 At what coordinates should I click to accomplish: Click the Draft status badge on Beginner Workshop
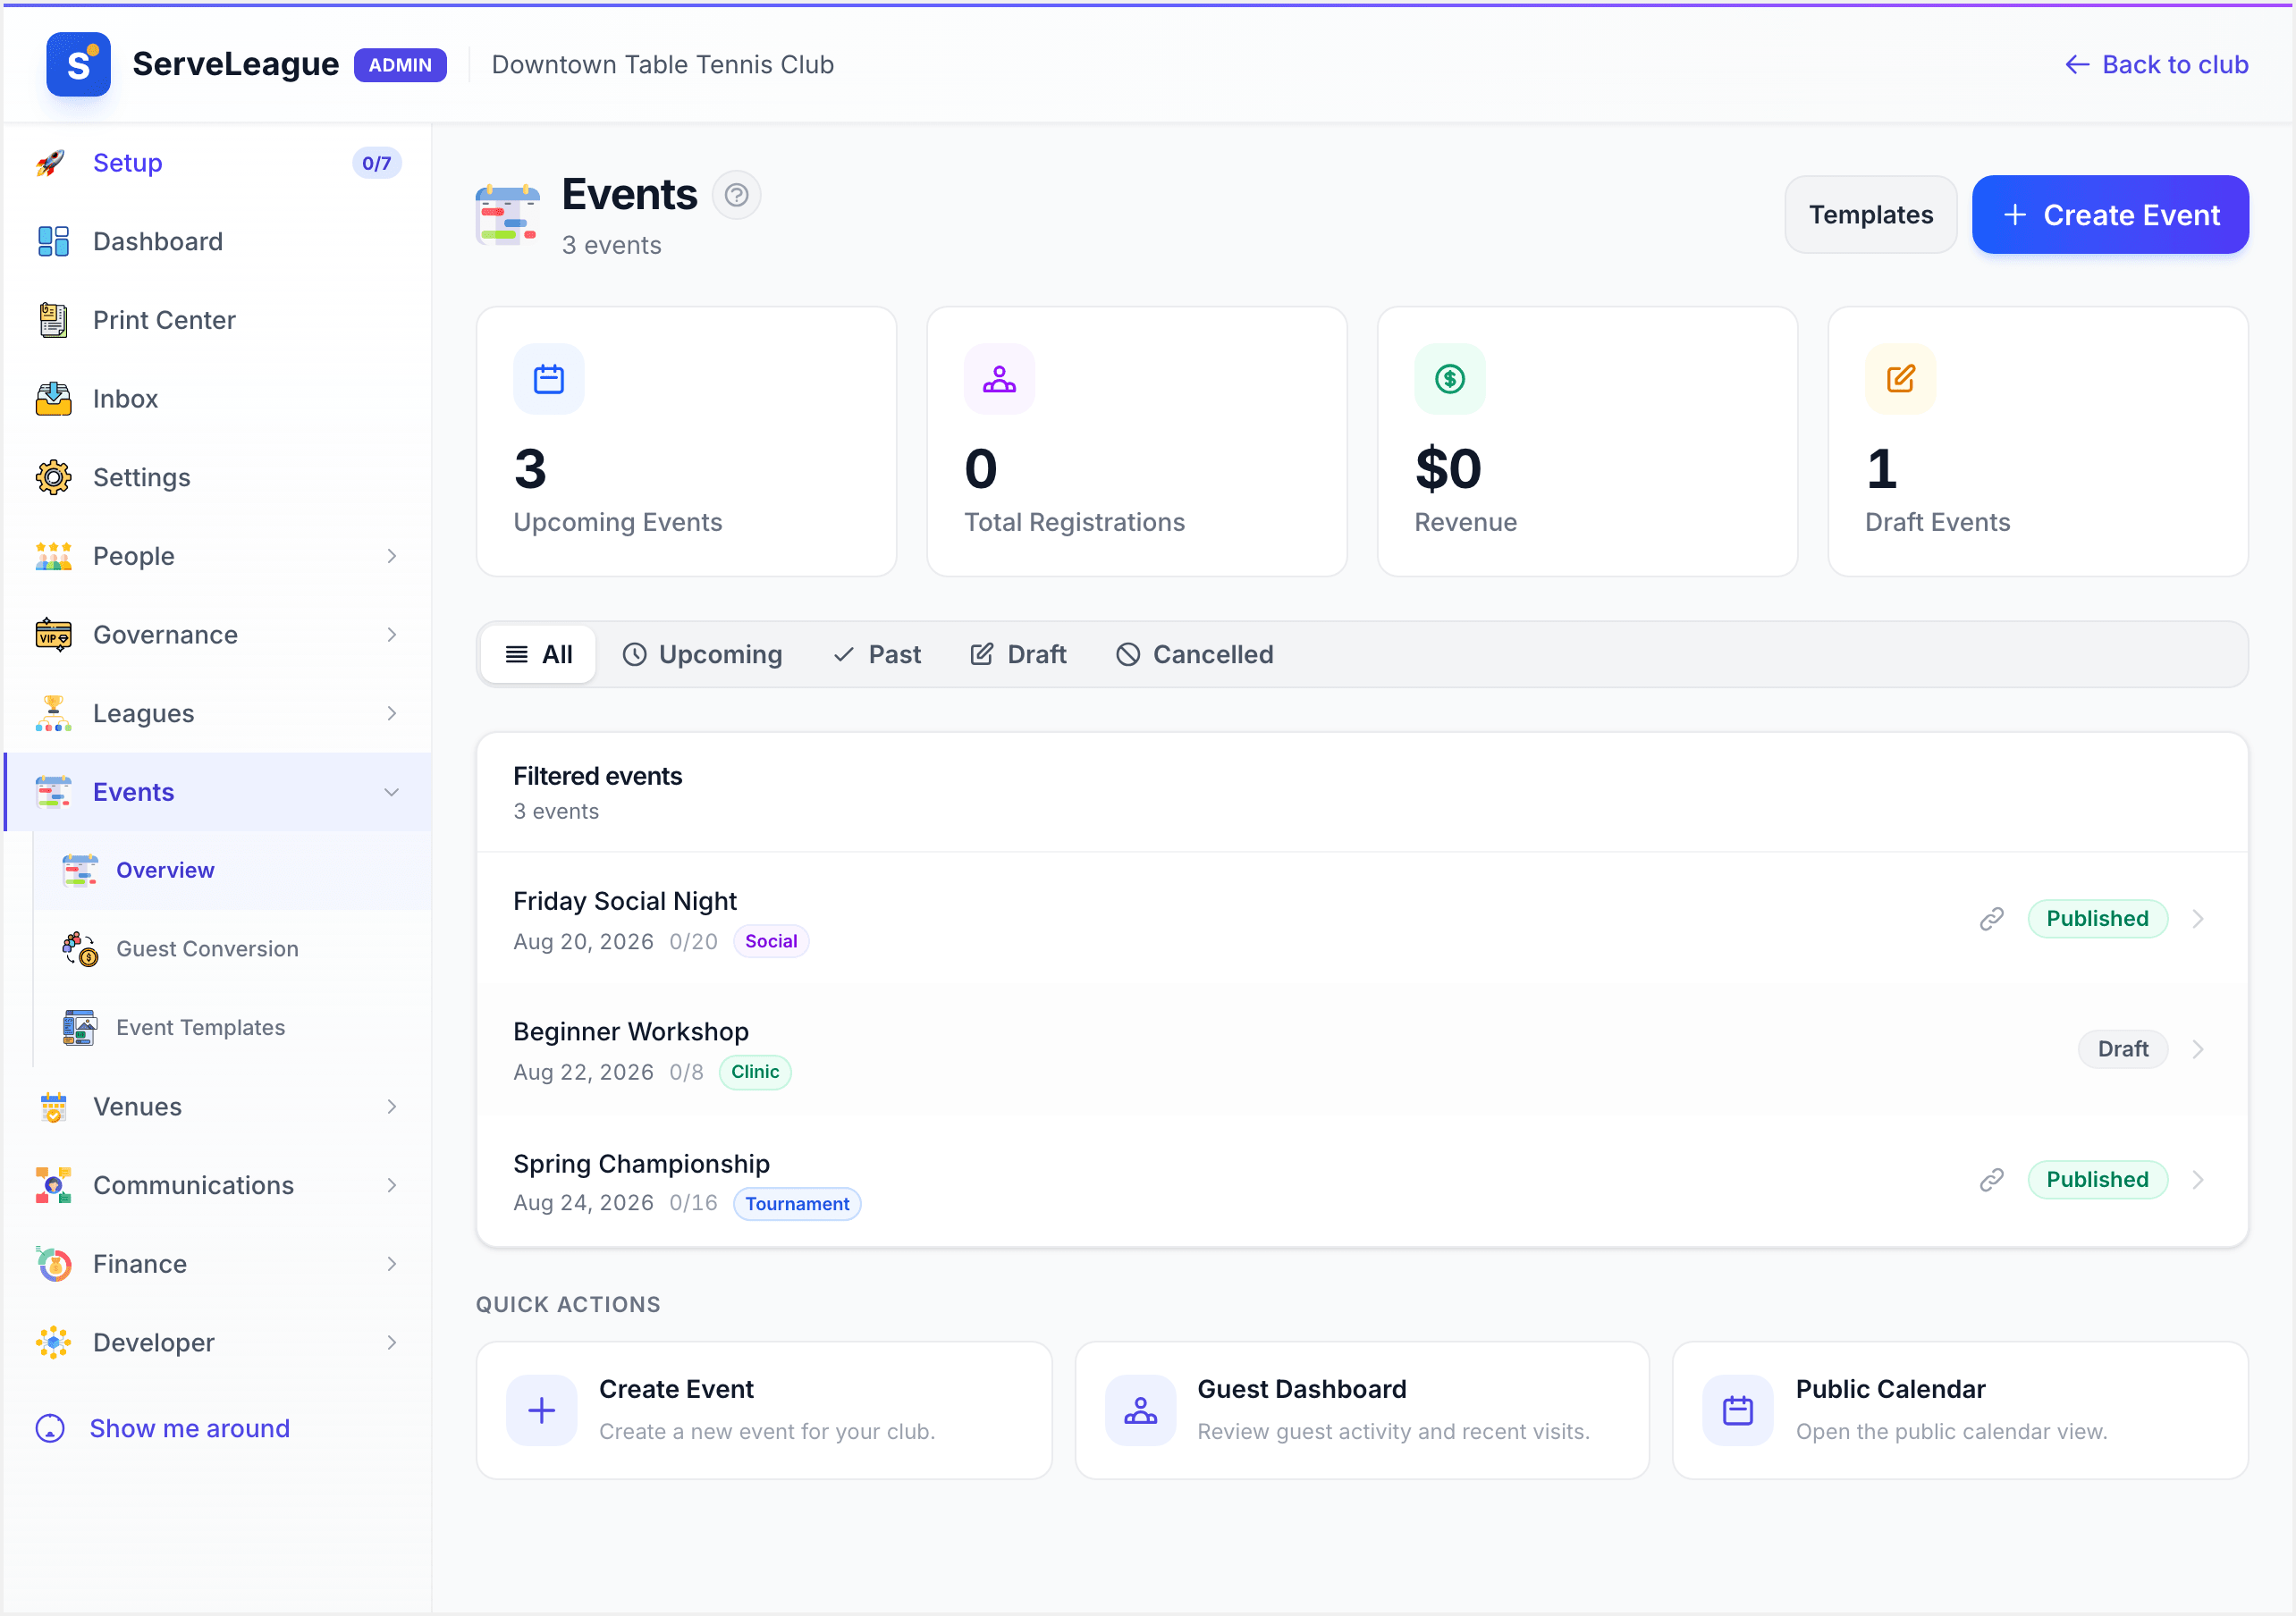pos(2123,1049)
